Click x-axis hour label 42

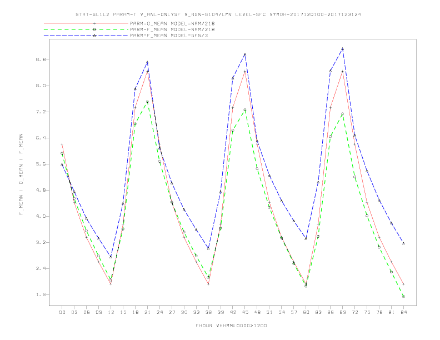click(233, 312)
